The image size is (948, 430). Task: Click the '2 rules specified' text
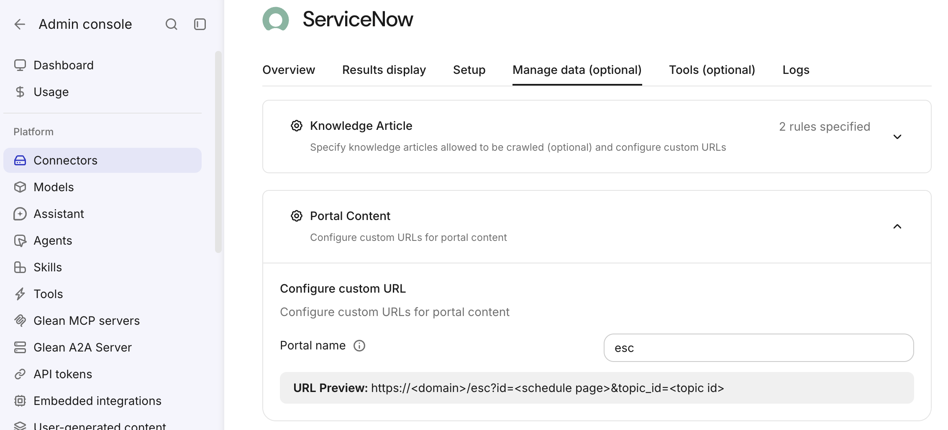tap(825, 126)
